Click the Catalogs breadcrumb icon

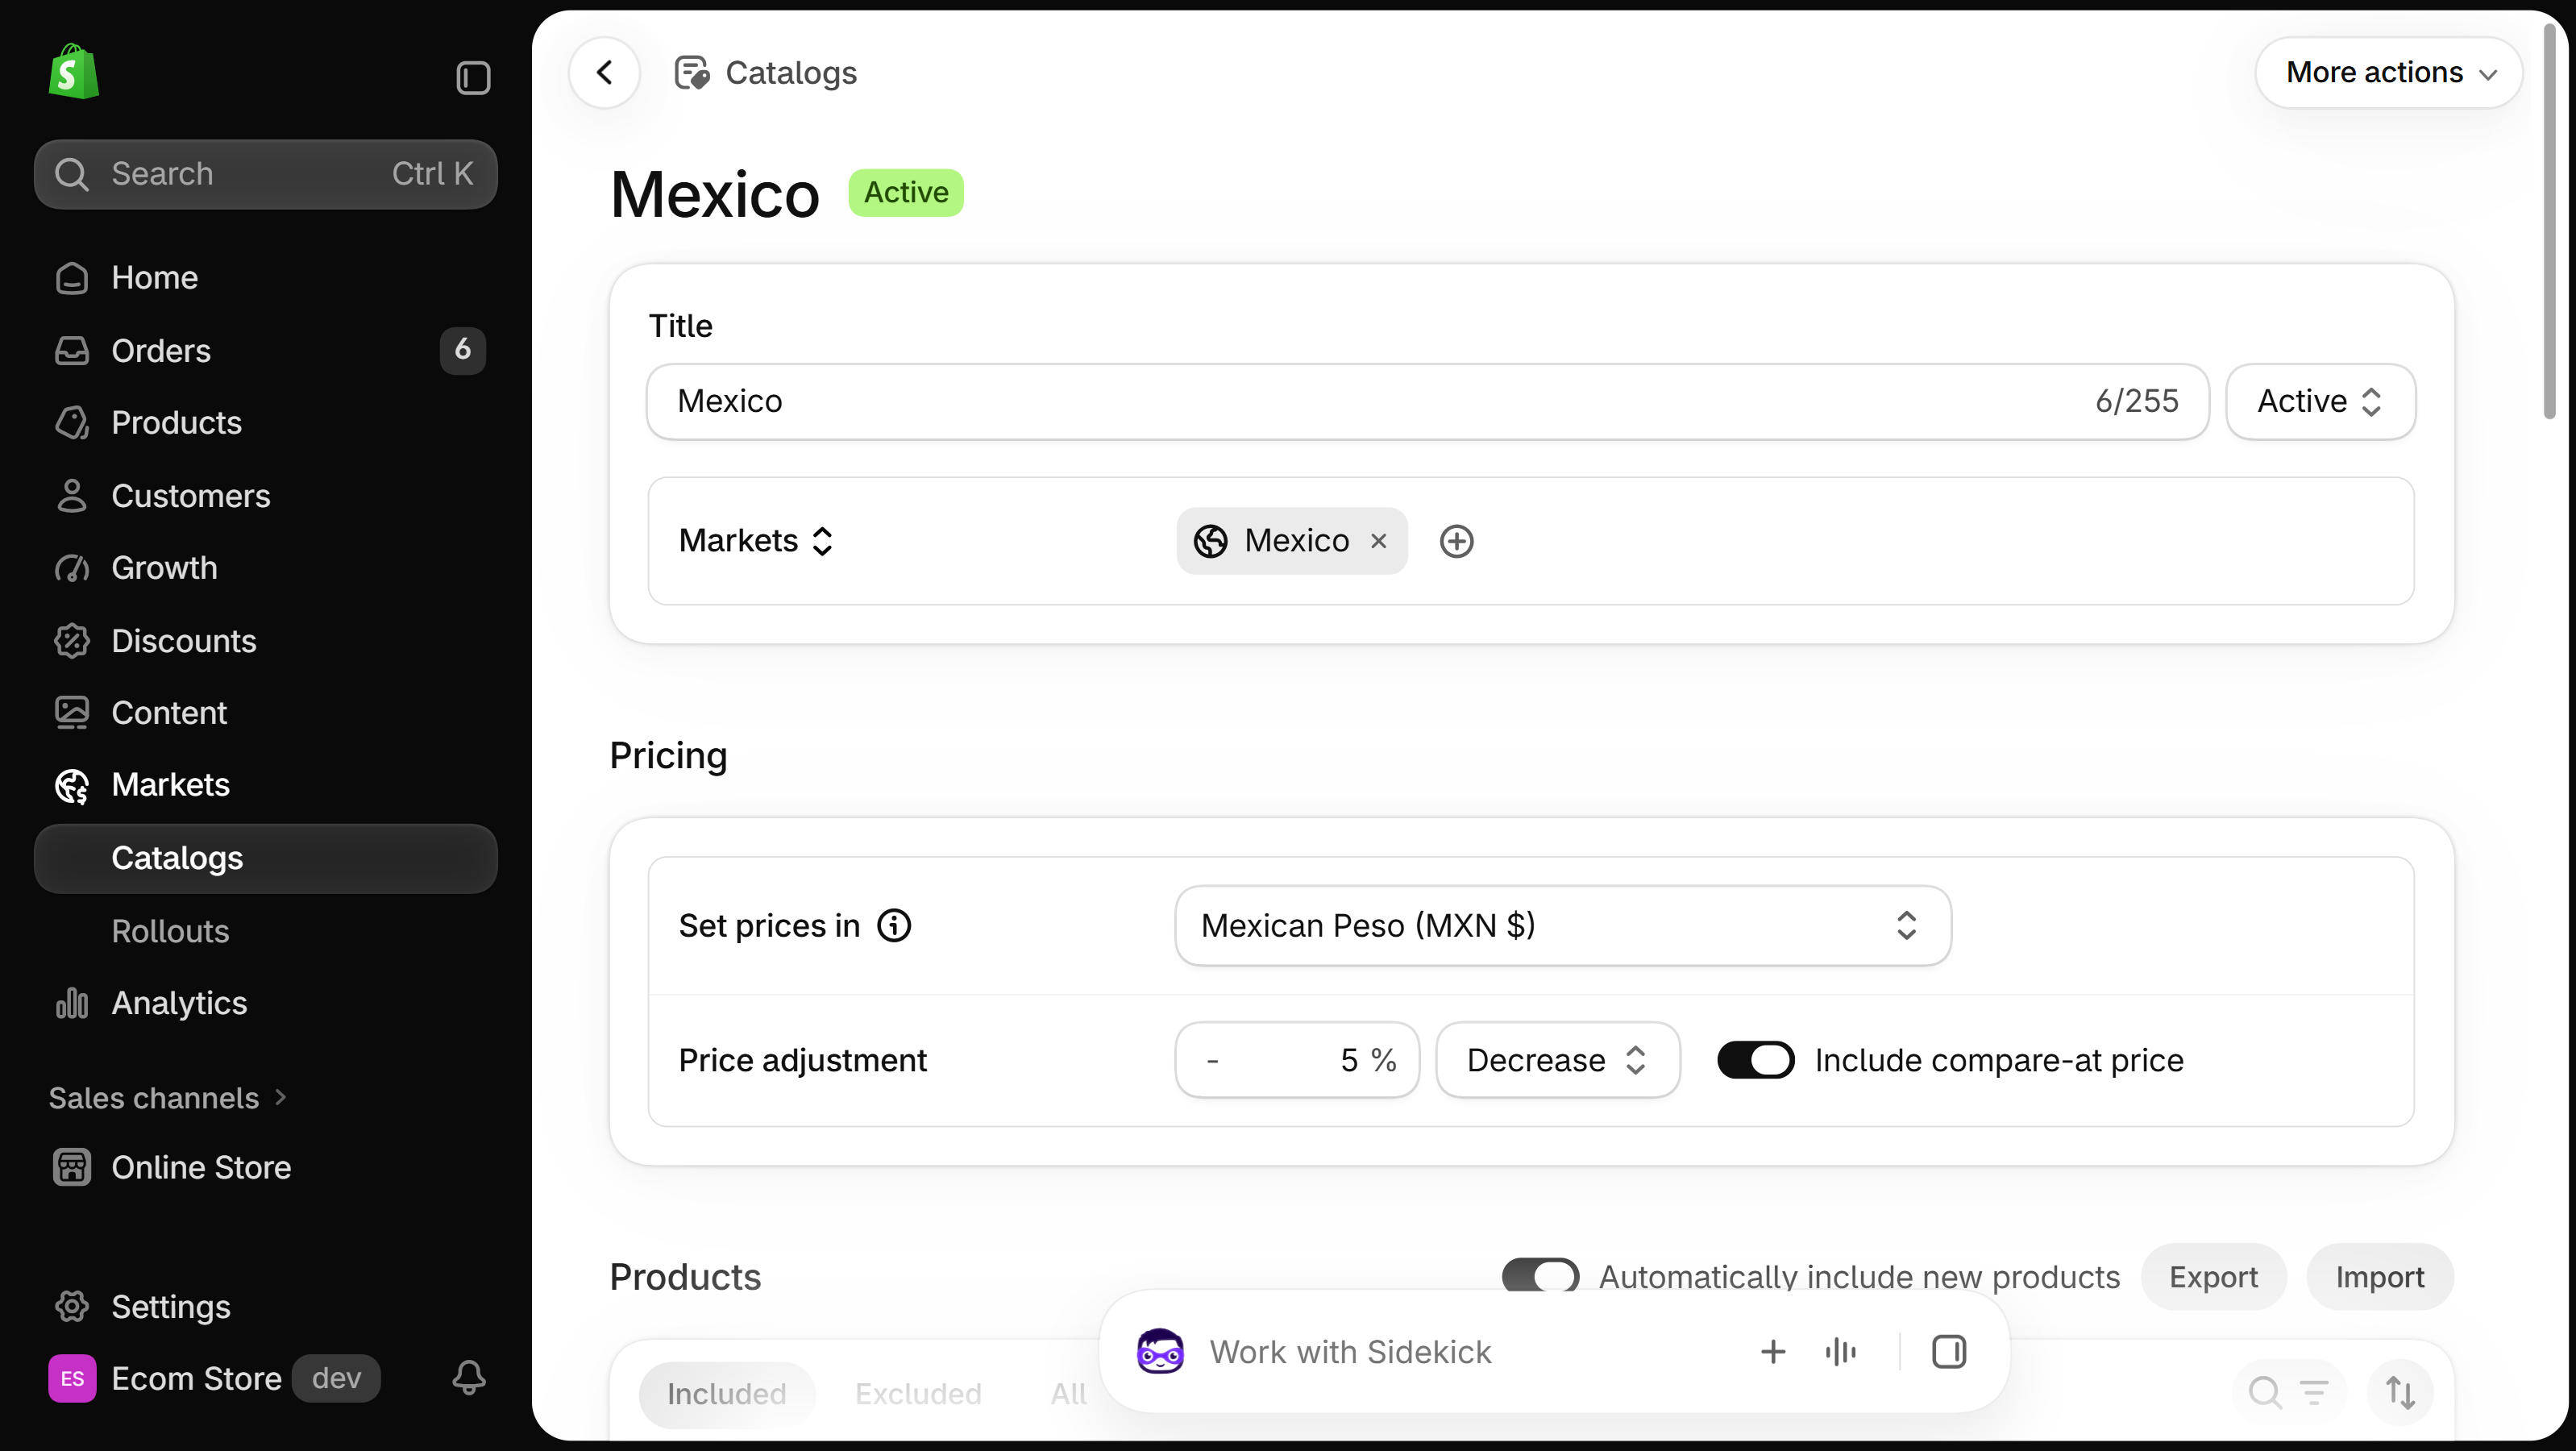click(692, 72)
